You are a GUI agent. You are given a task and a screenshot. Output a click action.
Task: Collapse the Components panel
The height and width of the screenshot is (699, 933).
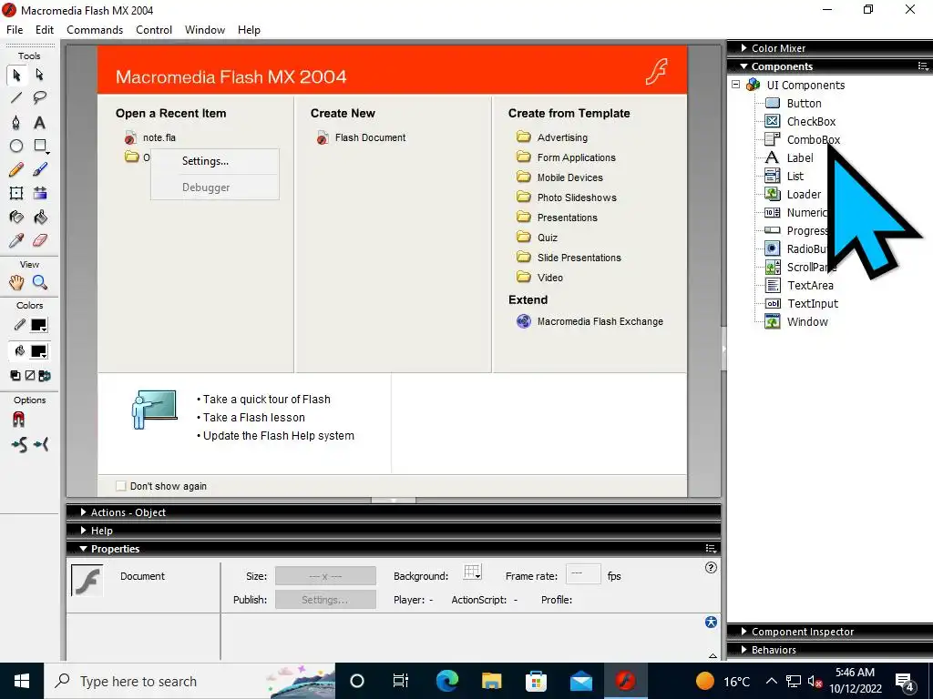tap(743, 66)
